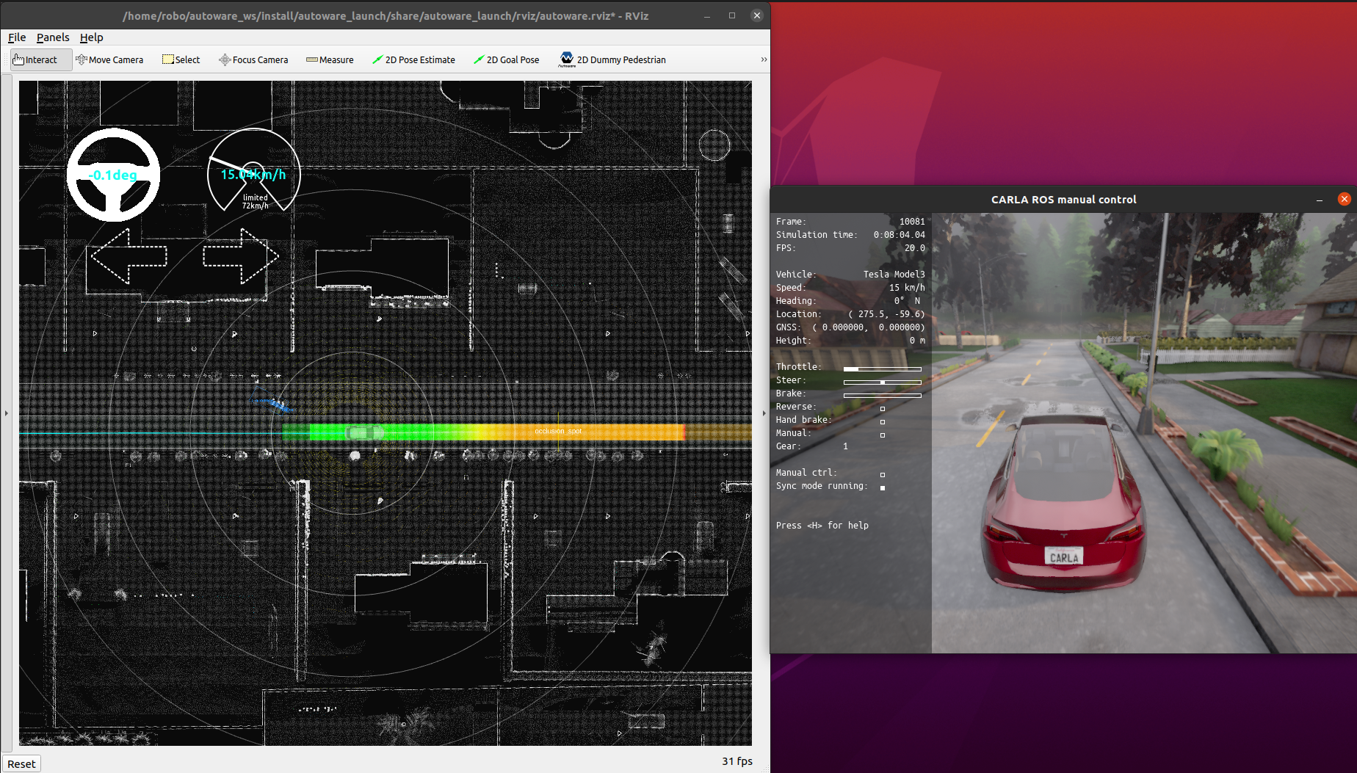The image size is (1357, 773).
Task: Close the CARLA ROS manual control window
Action: tap(1345, 199)
